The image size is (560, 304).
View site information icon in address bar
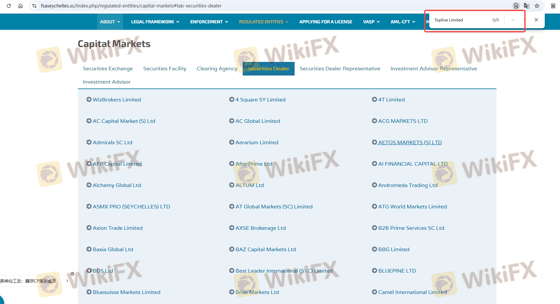pos(34,6)
